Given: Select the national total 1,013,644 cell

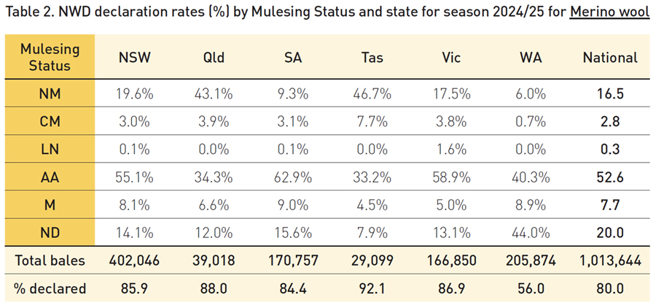Looking at the screenshot, I should tap(610, 261).
